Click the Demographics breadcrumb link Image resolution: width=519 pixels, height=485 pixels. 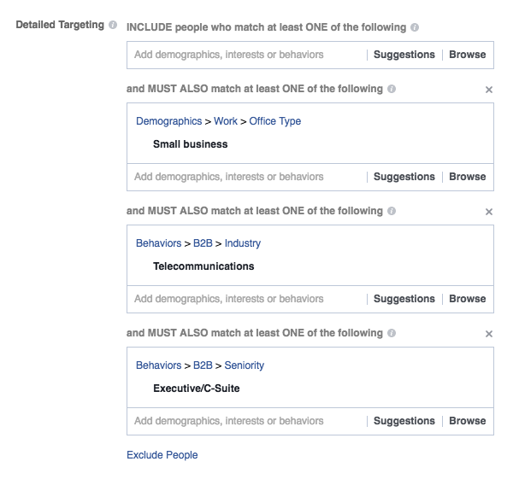168,121
